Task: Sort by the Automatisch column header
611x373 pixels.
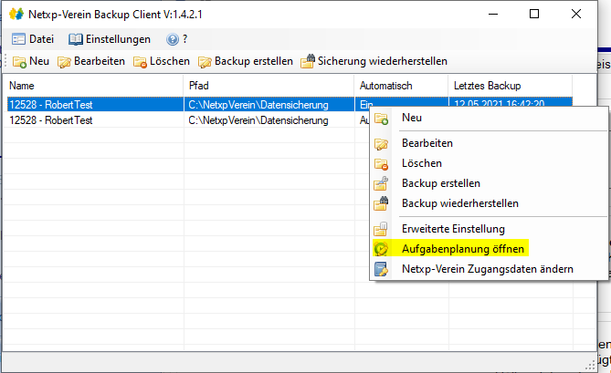Action: tap(401, 86)
